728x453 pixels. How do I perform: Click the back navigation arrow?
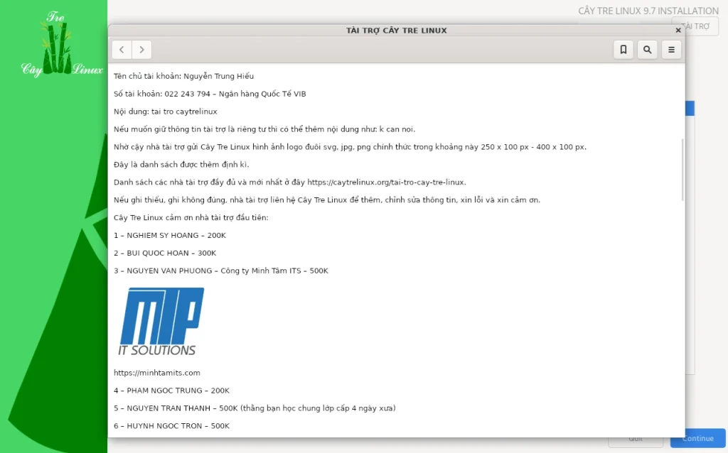[122, 50]
